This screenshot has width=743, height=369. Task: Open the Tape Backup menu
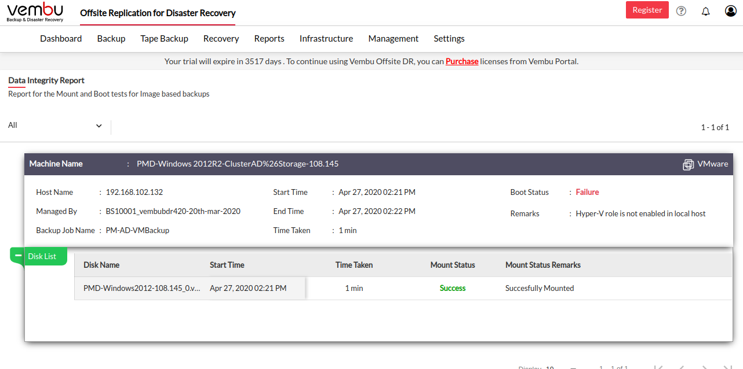point(164,39)
